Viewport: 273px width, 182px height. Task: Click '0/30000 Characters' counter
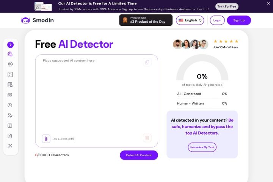52,155
